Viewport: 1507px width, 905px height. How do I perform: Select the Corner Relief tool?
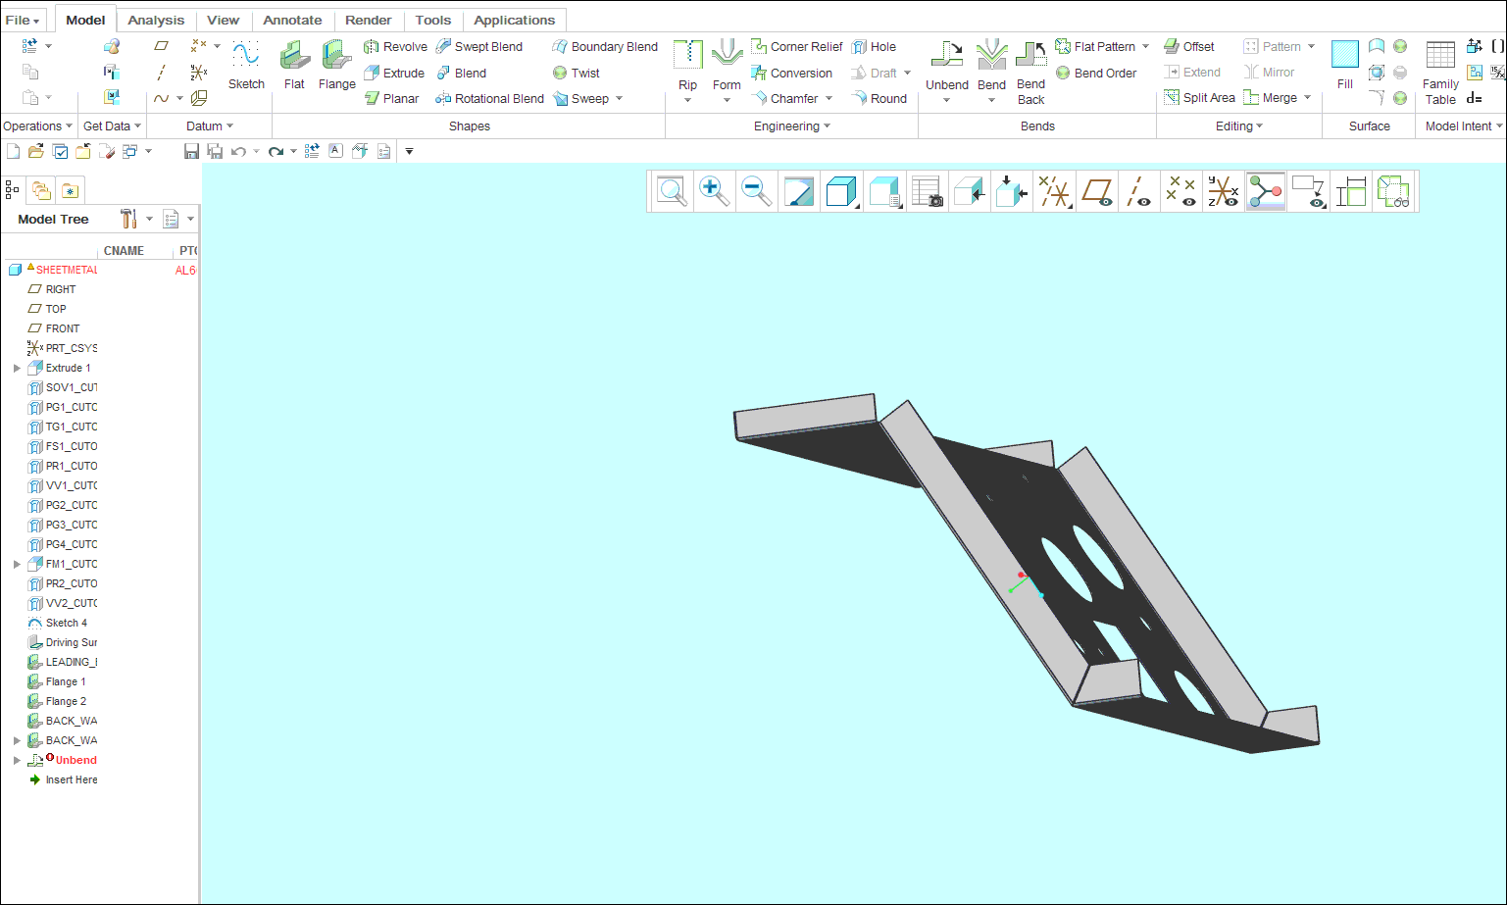click(796, 46)
